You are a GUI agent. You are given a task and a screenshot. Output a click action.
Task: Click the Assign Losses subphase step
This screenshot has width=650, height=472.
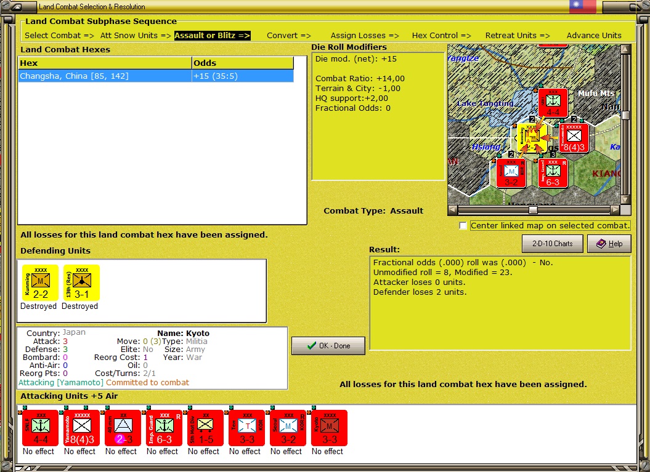(365, 36)
